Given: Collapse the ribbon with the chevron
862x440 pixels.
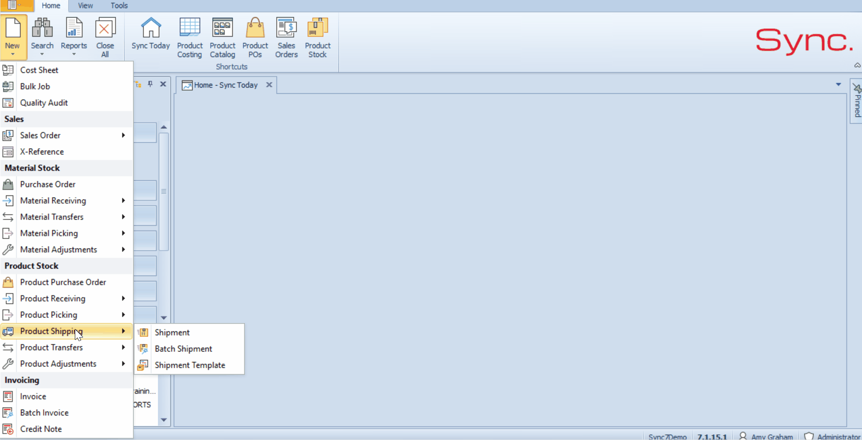Looking at the screenshot, I should (x=857, y=65).
